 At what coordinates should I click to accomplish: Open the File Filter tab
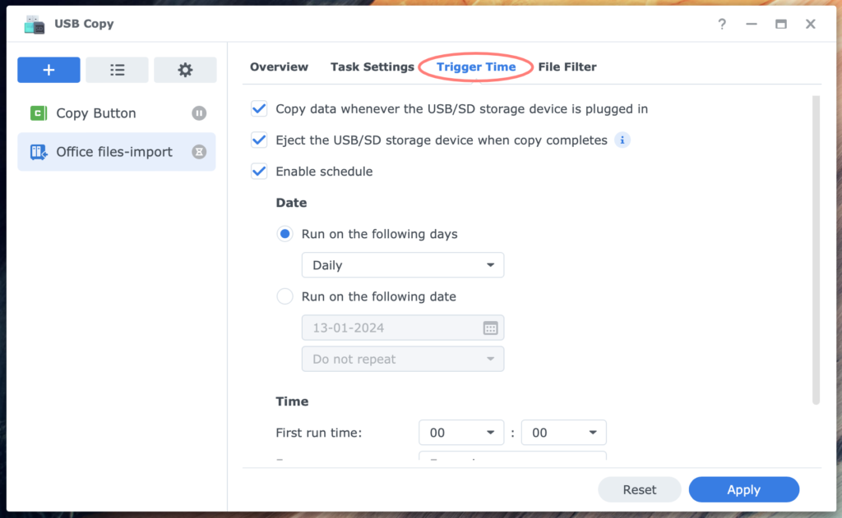567,66
